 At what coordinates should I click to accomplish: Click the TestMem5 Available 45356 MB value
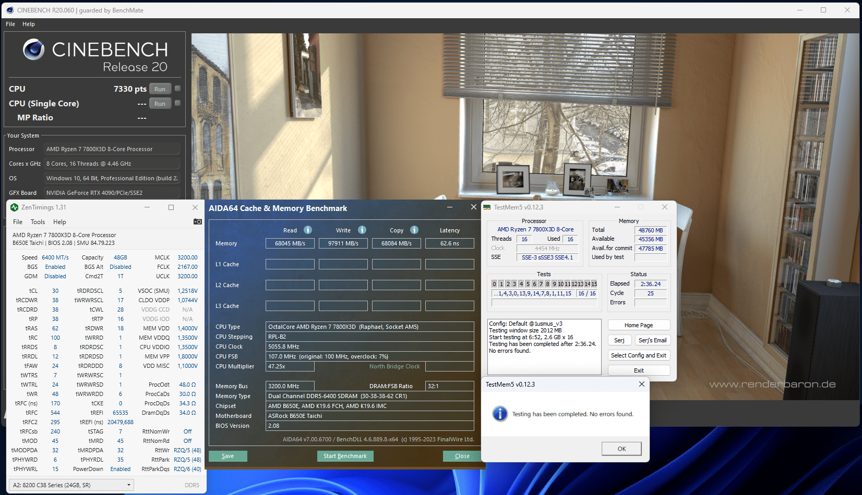pos(651,239)
